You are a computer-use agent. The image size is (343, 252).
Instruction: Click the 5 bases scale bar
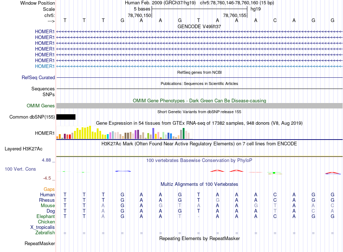(x=200, y=9)
